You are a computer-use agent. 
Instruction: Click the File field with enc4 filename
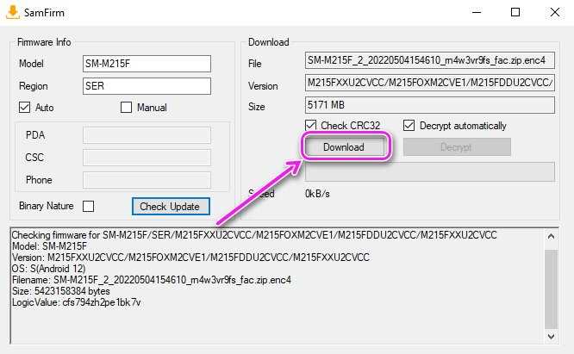point(430,60)
